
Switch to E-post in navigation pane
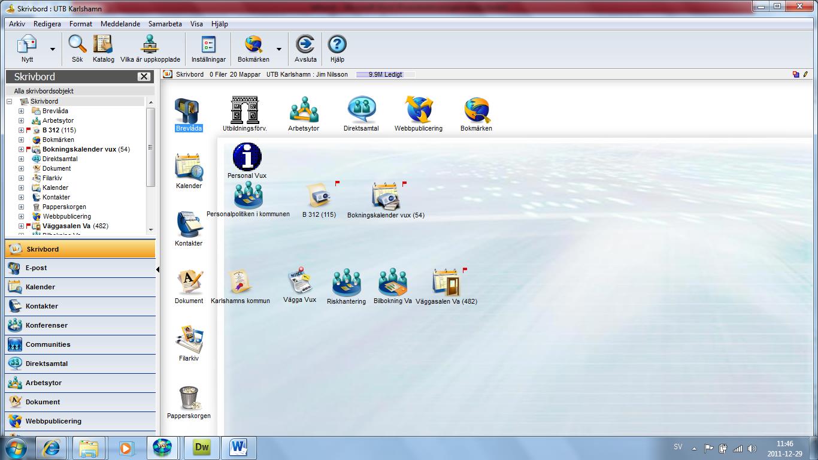pyautogui.click(x=80, y=268)
